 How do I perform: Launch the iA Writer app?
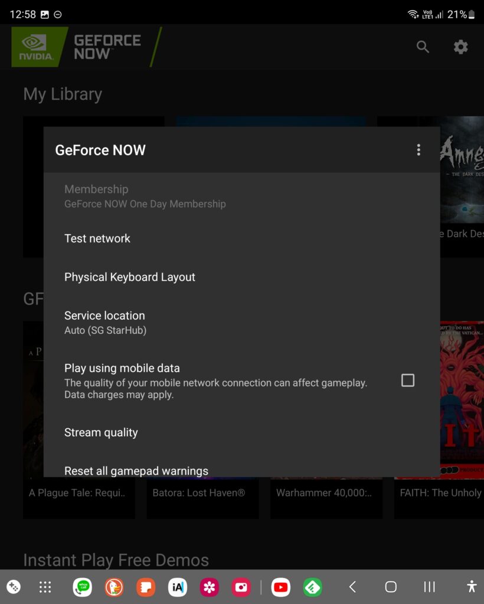(178, 587)
